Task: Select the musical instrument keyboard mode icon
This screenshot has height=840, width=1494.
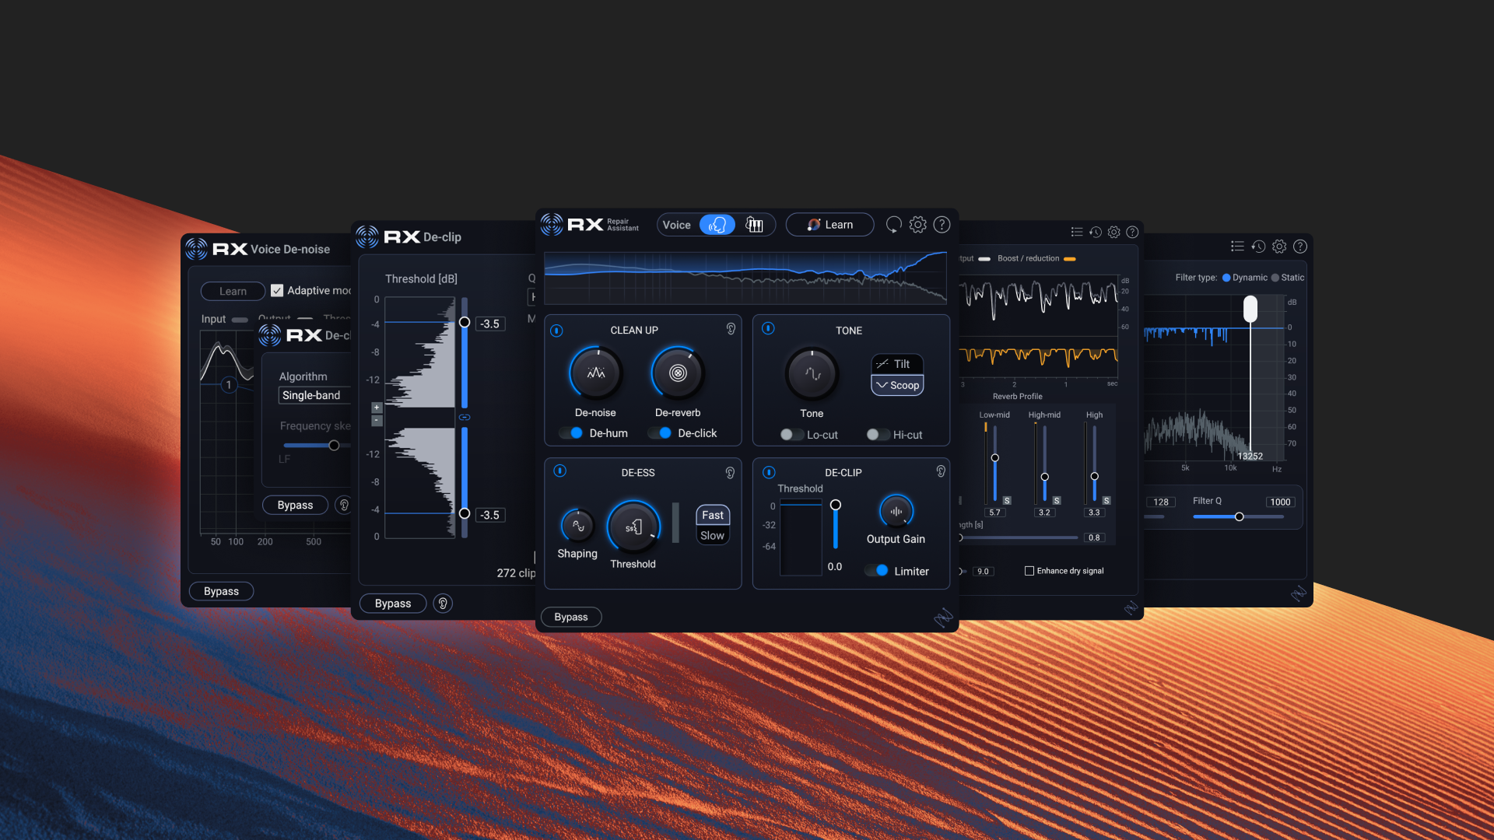Action: coord(754,225)
